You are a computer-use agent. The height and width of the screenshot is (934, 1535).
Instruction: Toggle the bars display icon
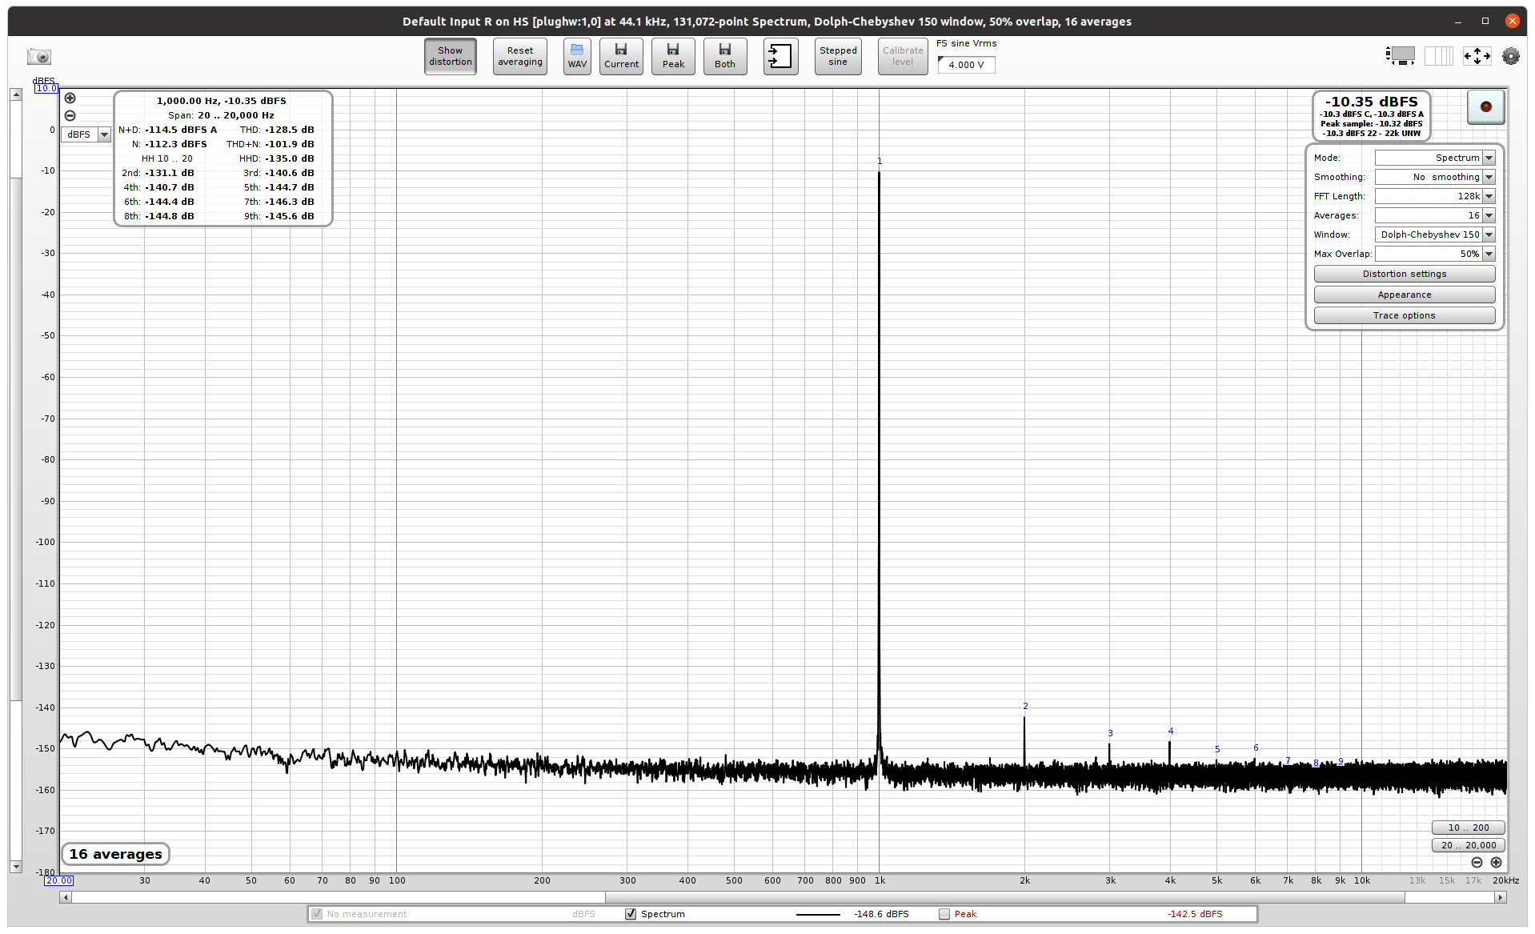coord(1439,55)
